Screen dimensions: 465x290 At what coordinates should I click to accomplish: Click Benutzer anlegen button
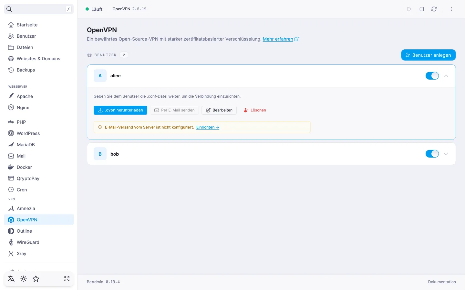tap(428, 55)
